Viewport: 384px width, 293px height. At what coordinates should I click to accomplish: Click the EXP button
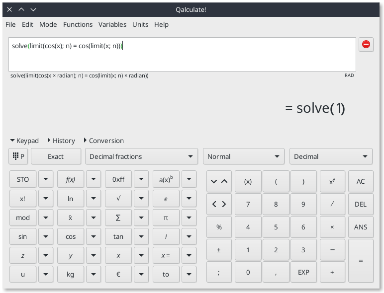point(304,272)
